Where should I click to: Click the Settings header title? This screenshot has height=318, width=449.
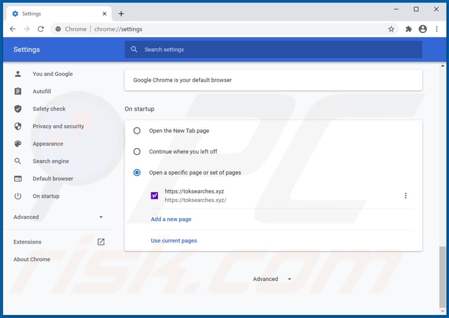27,49
